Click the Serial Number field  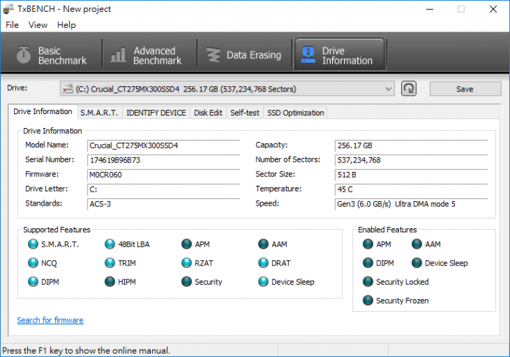coord(163,160)
